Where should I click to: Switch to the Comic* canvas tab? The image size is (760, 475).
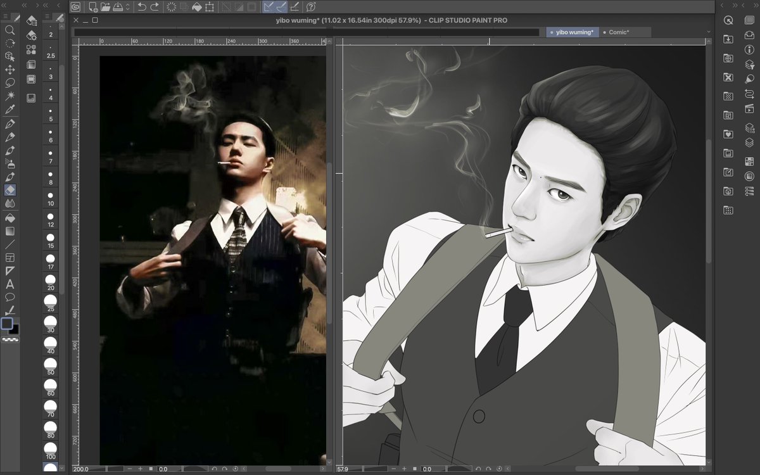tap(625, 32)
